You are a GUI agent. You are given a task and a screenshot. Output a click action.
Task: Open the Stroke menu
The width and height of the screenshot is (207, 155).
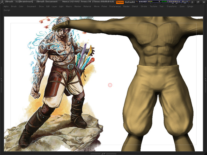pyautogui.click(x=144, y=6)
